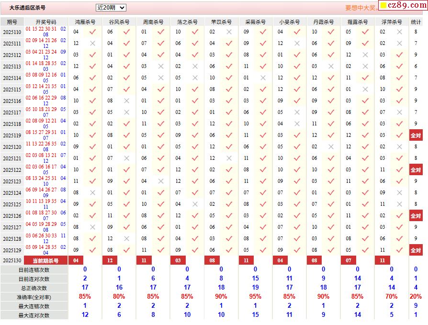Viewport: 428px width, 325px height.
Task: Click the 大乐透后区杀号 title
Action: coord(27,8)
